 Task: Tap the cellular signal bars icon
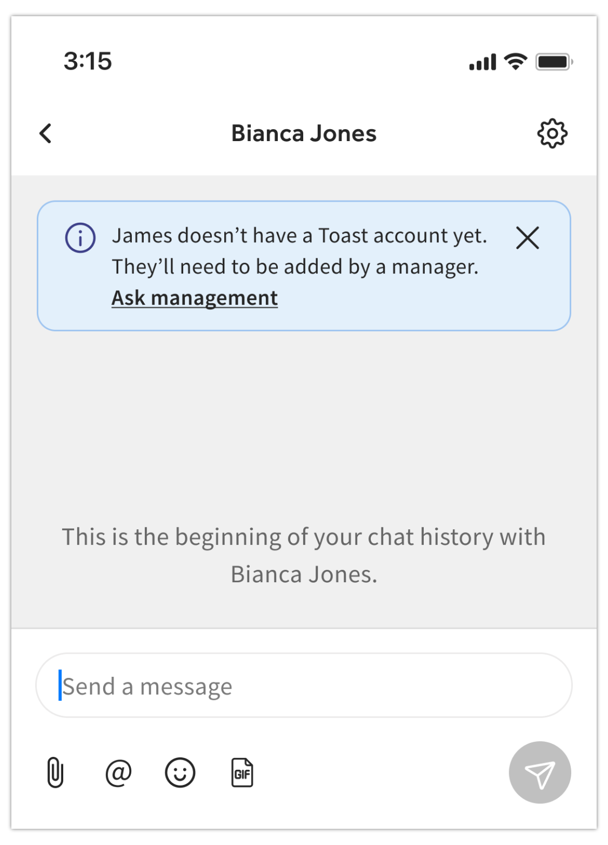[x=482, y=62]
